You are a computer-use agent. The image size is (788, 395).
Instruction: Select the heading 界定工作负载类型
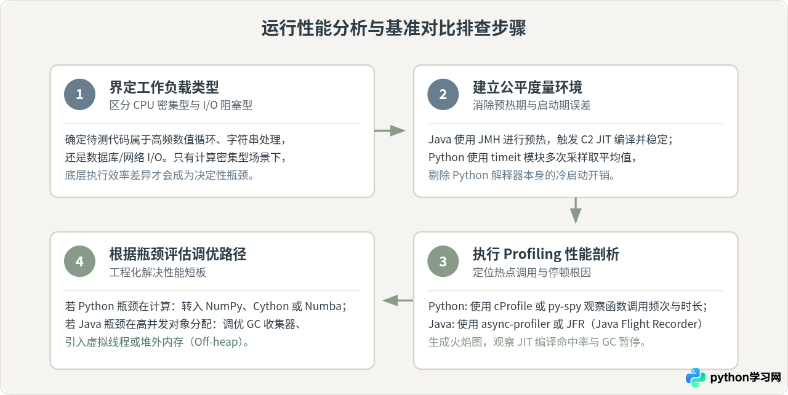pos(164,87)
